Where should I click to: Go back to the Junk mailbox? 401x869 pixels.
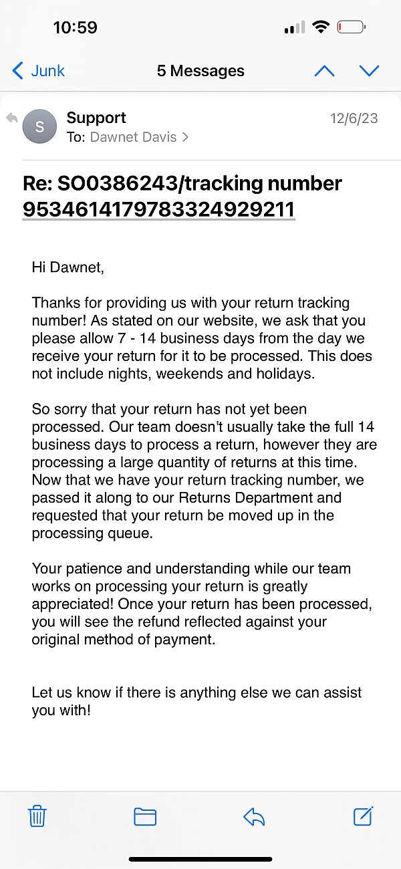click(39, 71)
